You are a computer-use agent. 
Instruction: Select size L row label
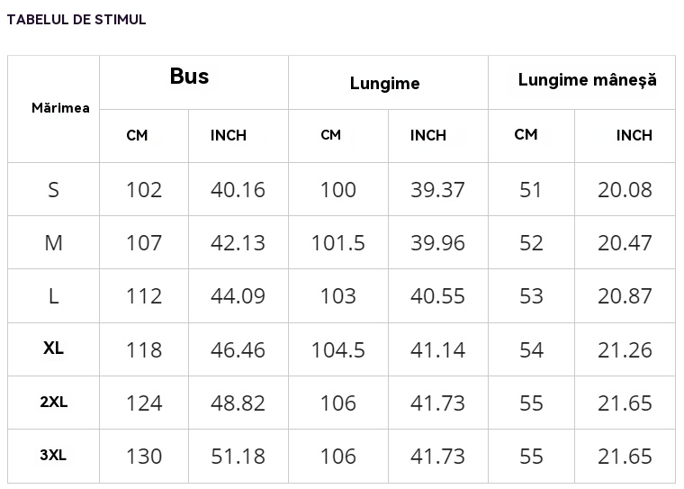[53, 296]
